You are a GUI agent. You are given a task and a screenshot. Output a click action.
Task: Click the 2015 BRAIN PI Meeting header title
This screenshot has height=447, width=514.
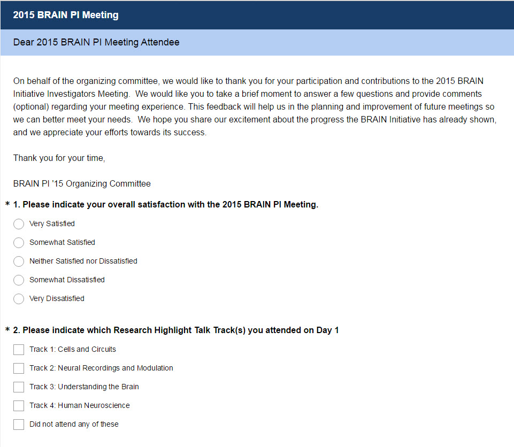(x=66, y=15)
